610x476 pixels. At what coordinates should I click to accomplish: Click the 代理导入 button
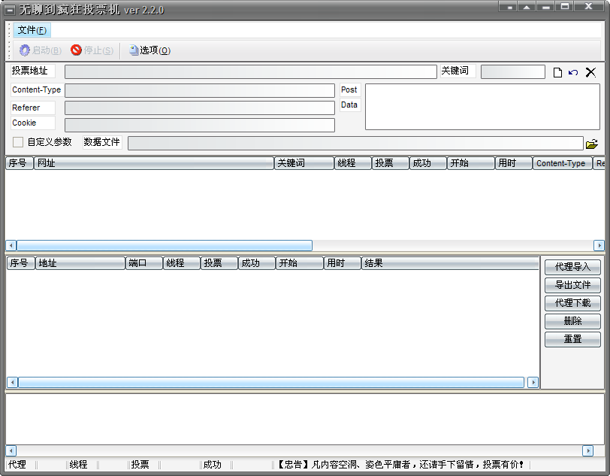(x=572, y=267)
